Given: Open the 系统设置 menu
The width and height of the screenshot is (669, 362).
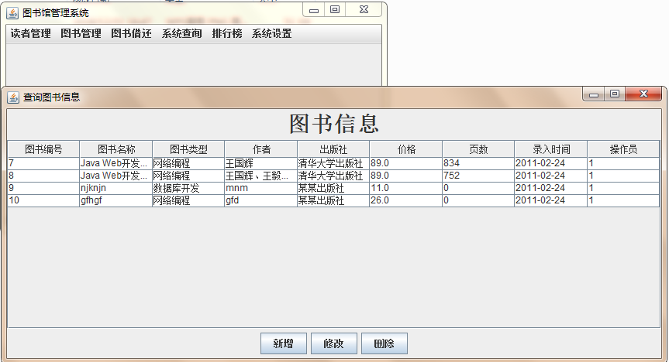Looking at the screenshot, I should coord(272,33).
